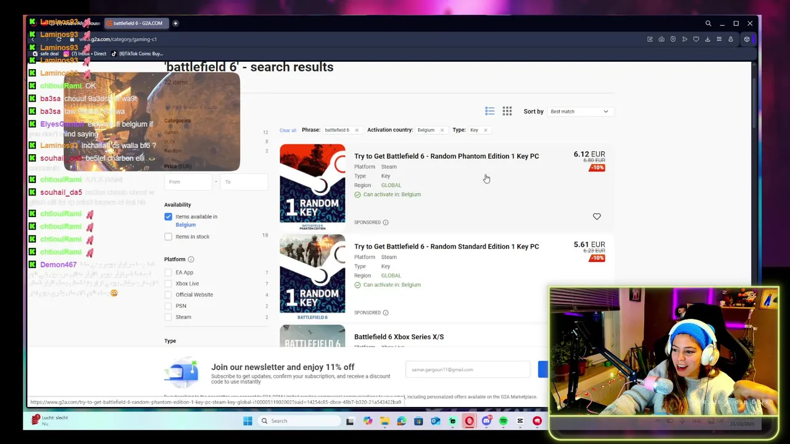This screenshot has height=444, width=790.
Task: Open Windows Start menu
Action: [x=247, y=421]
